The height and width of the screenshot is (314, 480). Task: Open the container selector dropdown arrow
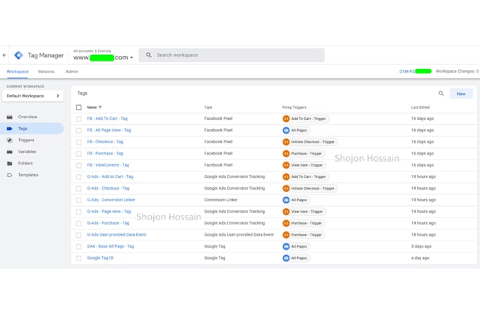pos(131,58)
